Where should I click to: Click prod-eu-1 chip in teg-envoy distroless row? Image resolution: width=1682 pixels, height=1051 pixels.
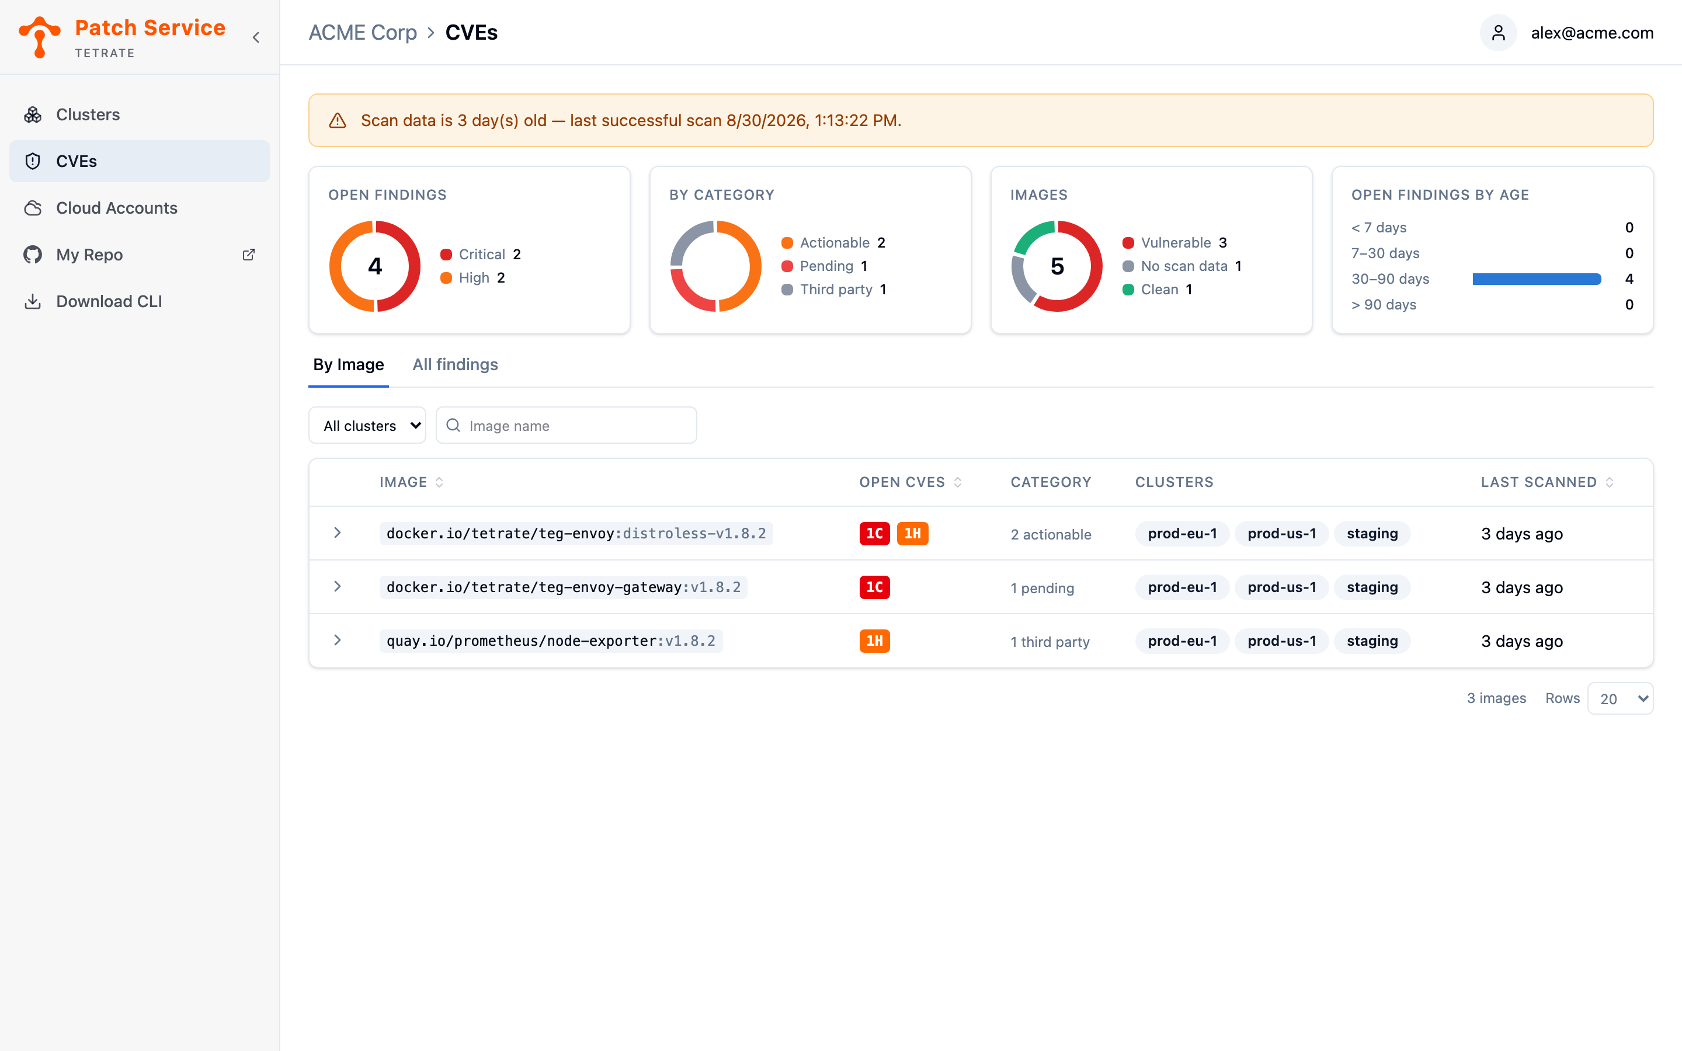click(1182, 533)
